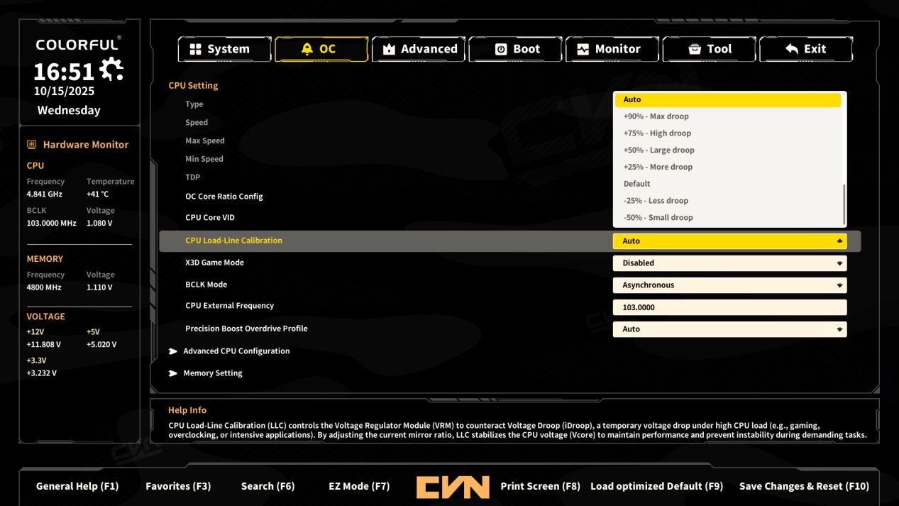This screenshot has width=899, height=506.
Task: Click the gear icon beside the clock
Action: (111, 70)
